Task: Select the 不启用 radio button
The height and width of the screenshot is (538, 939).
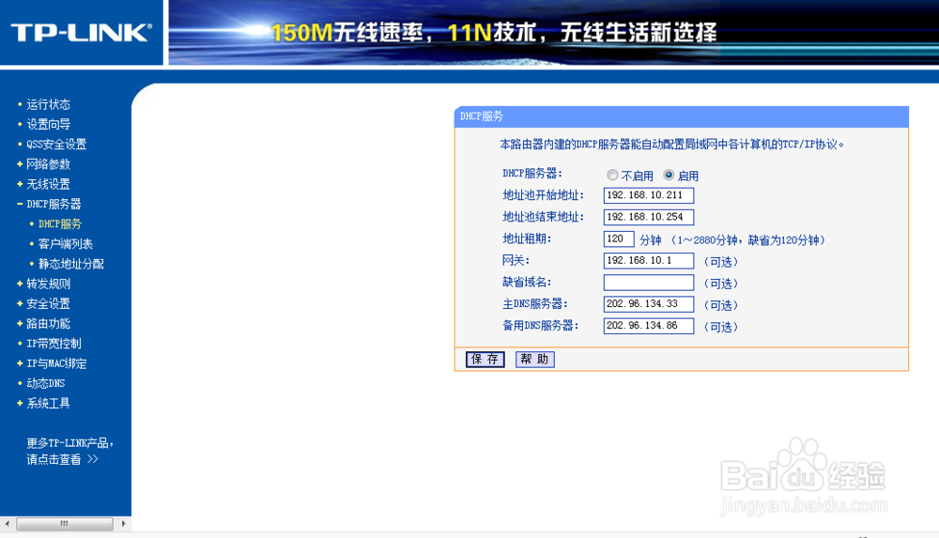Action: pyautogui.click(x=612, y=175)
